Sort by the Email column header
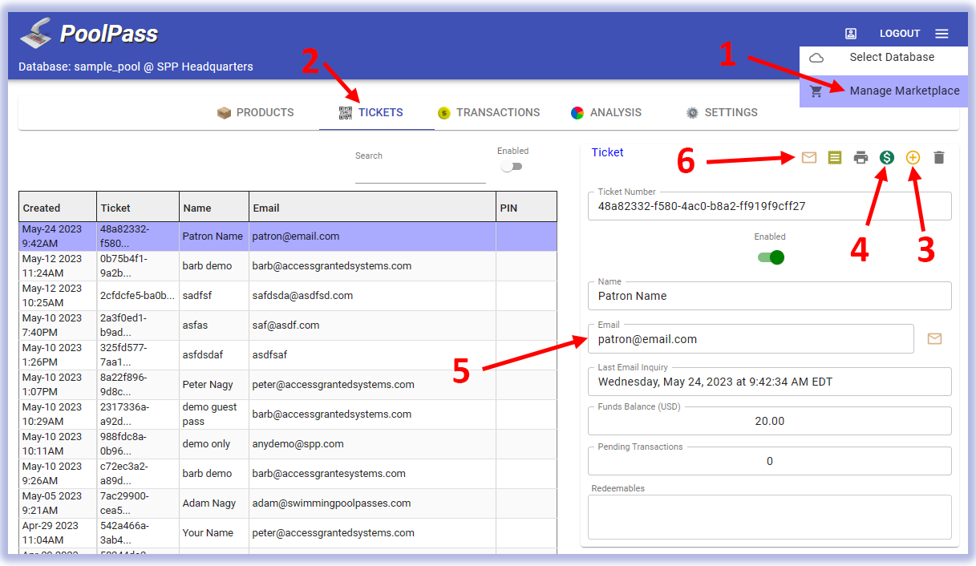Viewport: 976px width, 566px height. click(372, 208)
